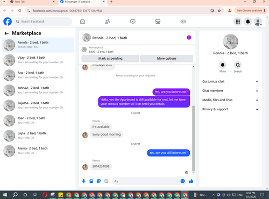Open the Jahnavi - 2 bed, 1 bath conversation
The width and height of the screenshot is (269, 199).
click(38, 90)
